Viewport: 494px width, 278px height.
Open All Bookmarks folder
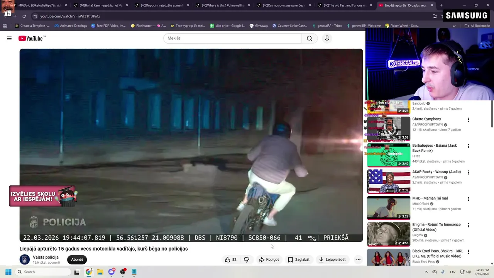(x=477, y=26)
